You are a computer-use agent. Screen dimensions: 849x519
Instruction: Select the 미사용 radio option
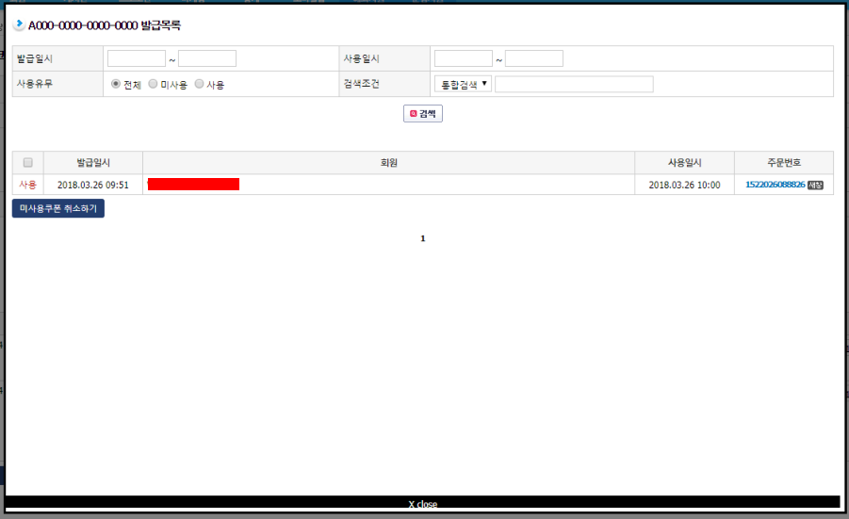pos(153,84)
